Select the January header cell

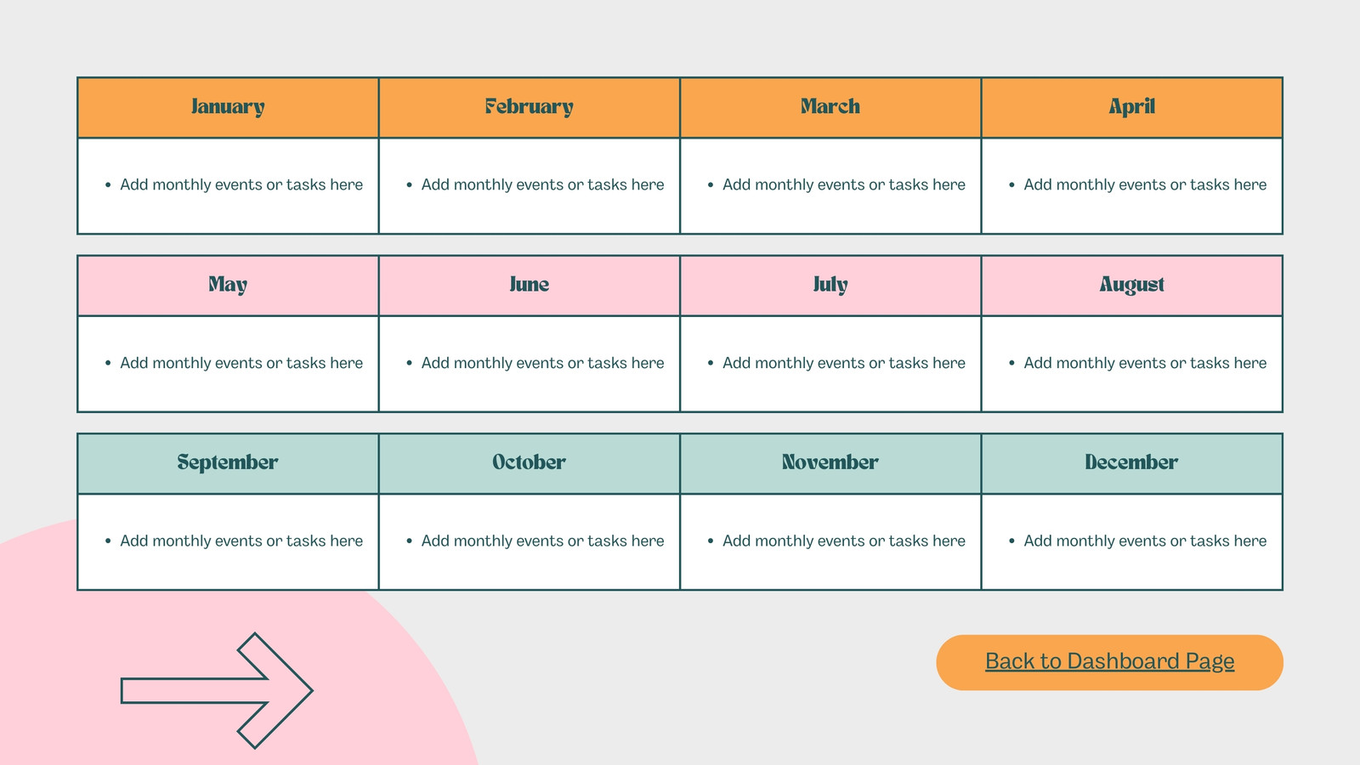pos(228,107)
